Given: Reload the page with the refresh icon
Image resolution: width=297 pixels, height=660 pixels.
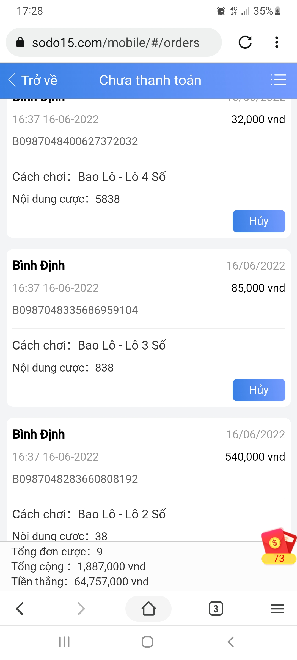Looking at the screenshot, I should [245, 42].
